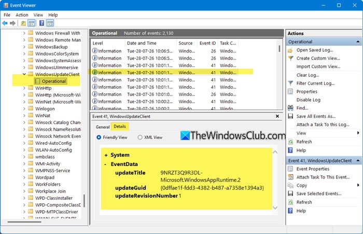363x234 pixels.
Task: Select the Workplace Join tree item
Action: click(50, 191)
